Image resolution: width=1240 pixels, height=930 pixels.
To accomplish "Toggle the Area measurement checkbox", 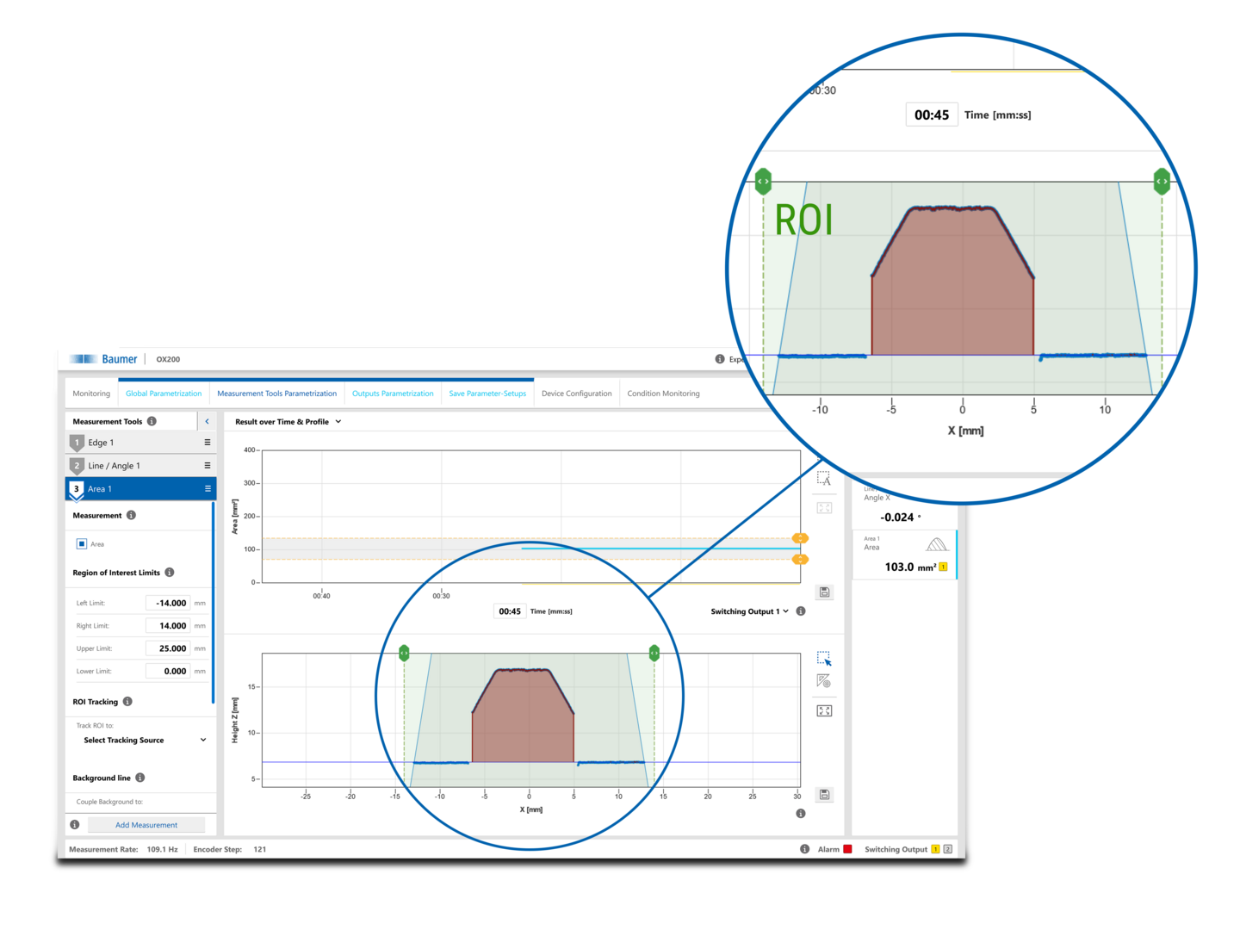I will click(82, 544).
